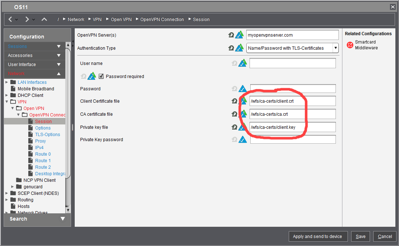Open Smartcard Middleware related configuration icon
Viewport: 399px width, 246px height.
[x=350, y=45]
